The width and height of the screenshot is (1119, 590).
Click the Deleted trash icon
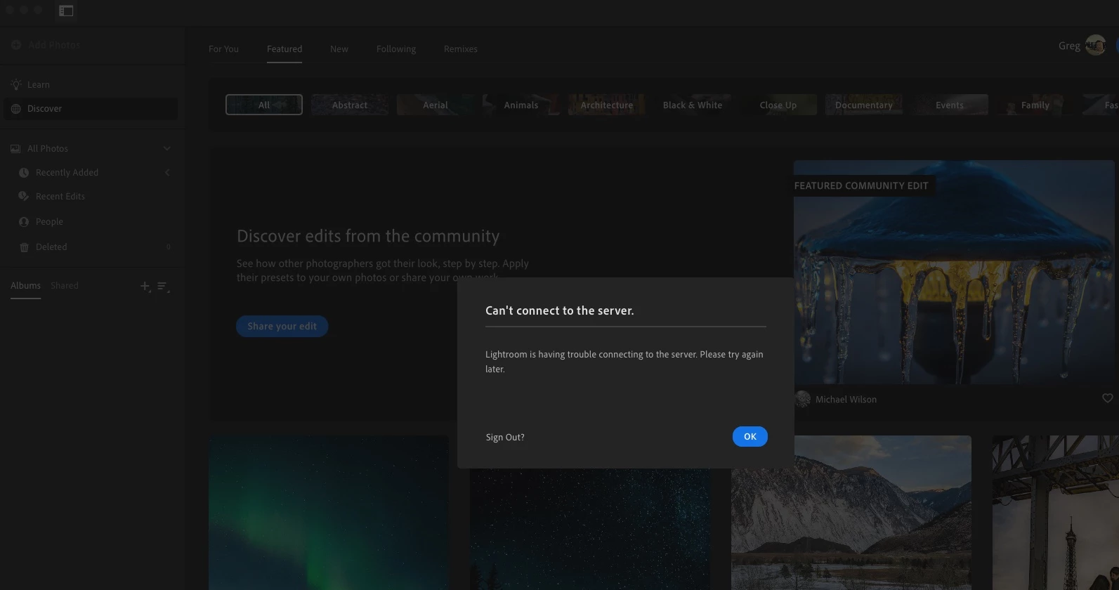pos(24,247)
